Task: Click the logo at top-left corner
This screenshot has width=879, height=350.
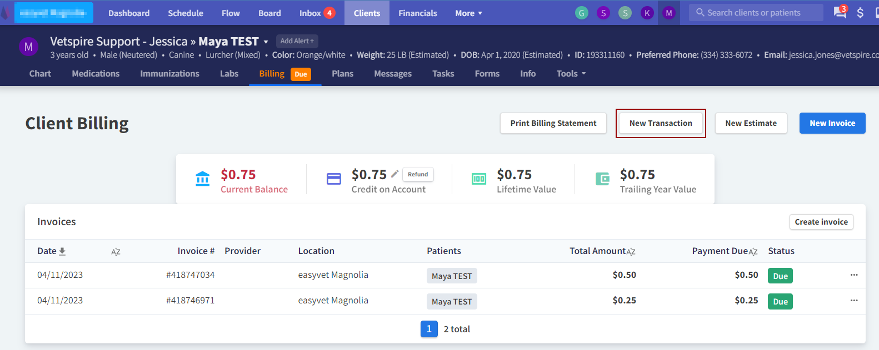Action: point(4,12)
